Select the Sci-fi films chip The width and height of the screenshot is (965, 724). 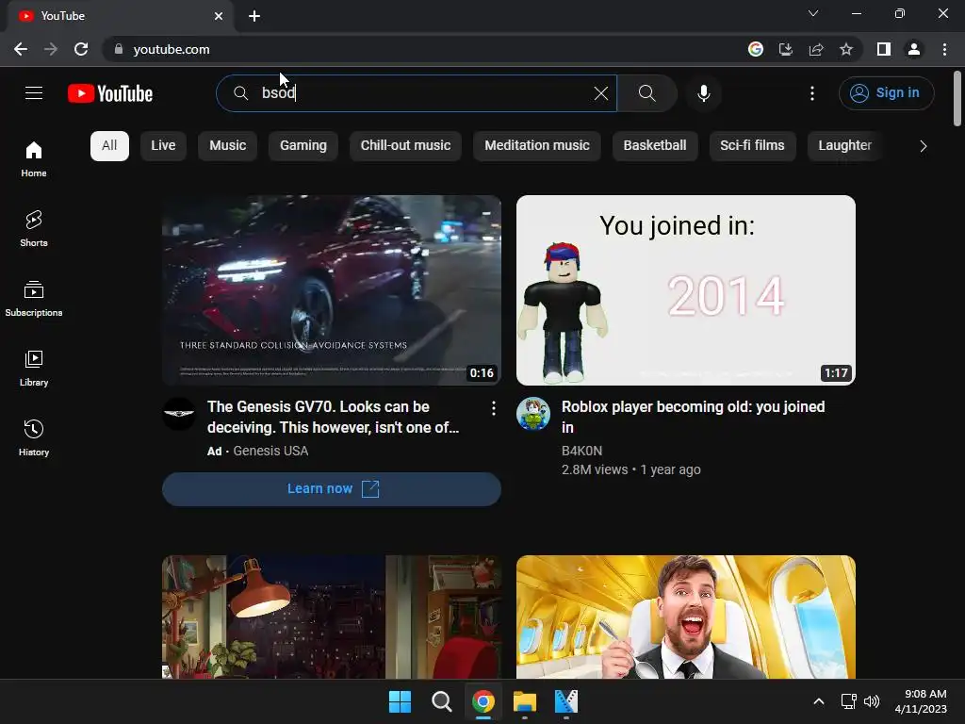(x=752, y=146)
